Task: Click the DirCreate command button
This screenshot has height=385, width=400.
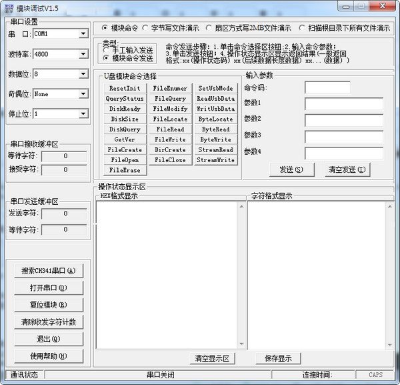Action: 171,149
